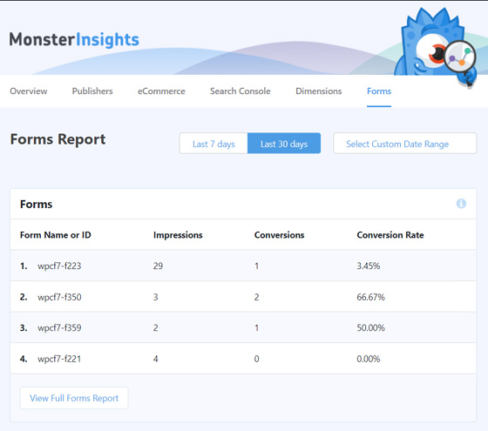This screenshot has height=431, width=488.
Task: Open the eCommerce tab
Action: 161,91
